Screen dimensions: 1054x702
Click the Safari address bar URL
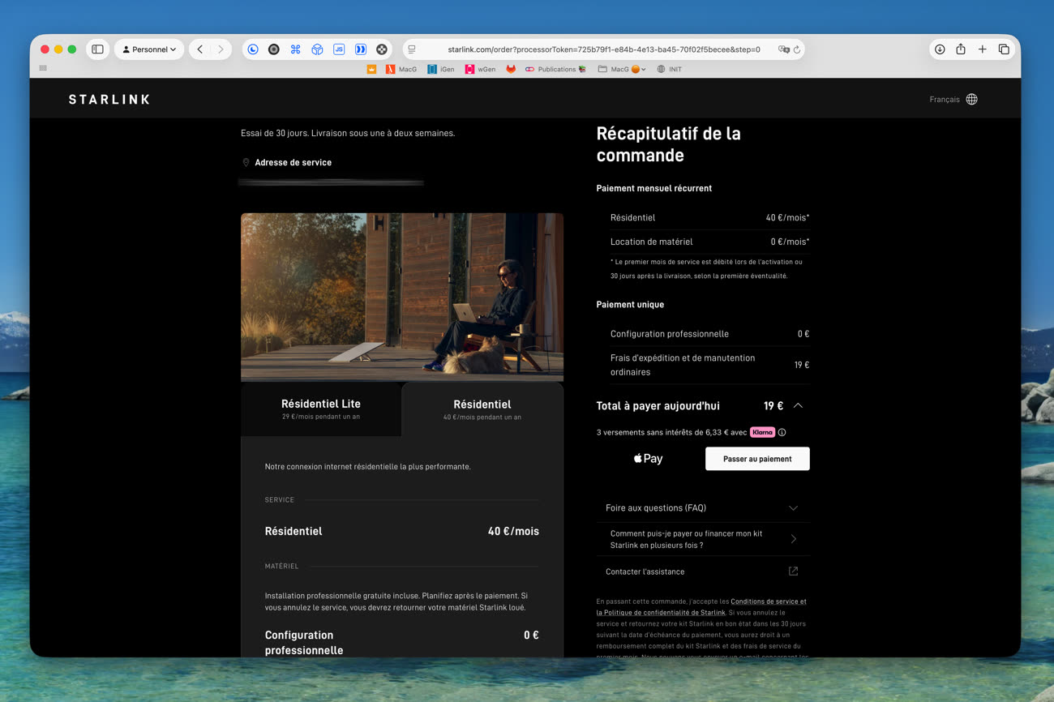pyautogui.click(x=604, y=49)
